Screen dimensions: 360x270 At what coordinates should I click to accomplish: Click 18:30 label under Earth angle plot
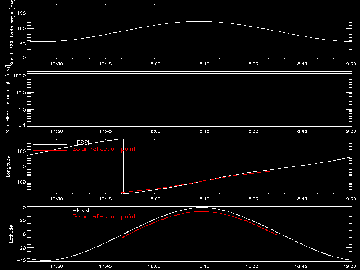(252, 64)
